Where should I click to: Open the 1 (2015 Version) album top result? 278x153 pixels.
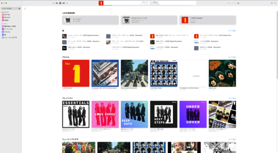pyautogui.click(x=208, y=20)
